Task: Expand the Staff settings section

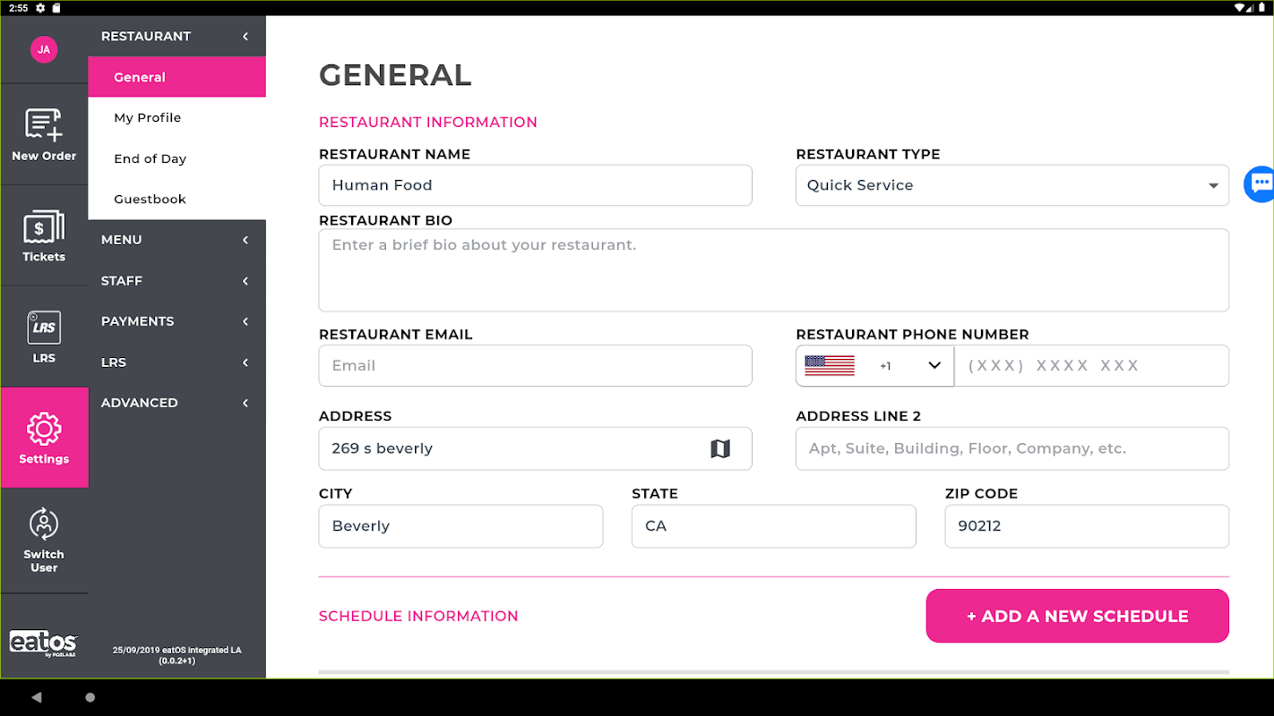Action: [176, 281]
